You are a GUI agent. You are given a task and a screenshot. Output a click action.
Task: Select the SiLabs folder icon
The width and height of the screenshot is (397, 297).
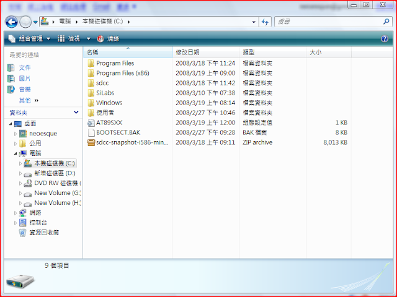(x=91, y=93)
